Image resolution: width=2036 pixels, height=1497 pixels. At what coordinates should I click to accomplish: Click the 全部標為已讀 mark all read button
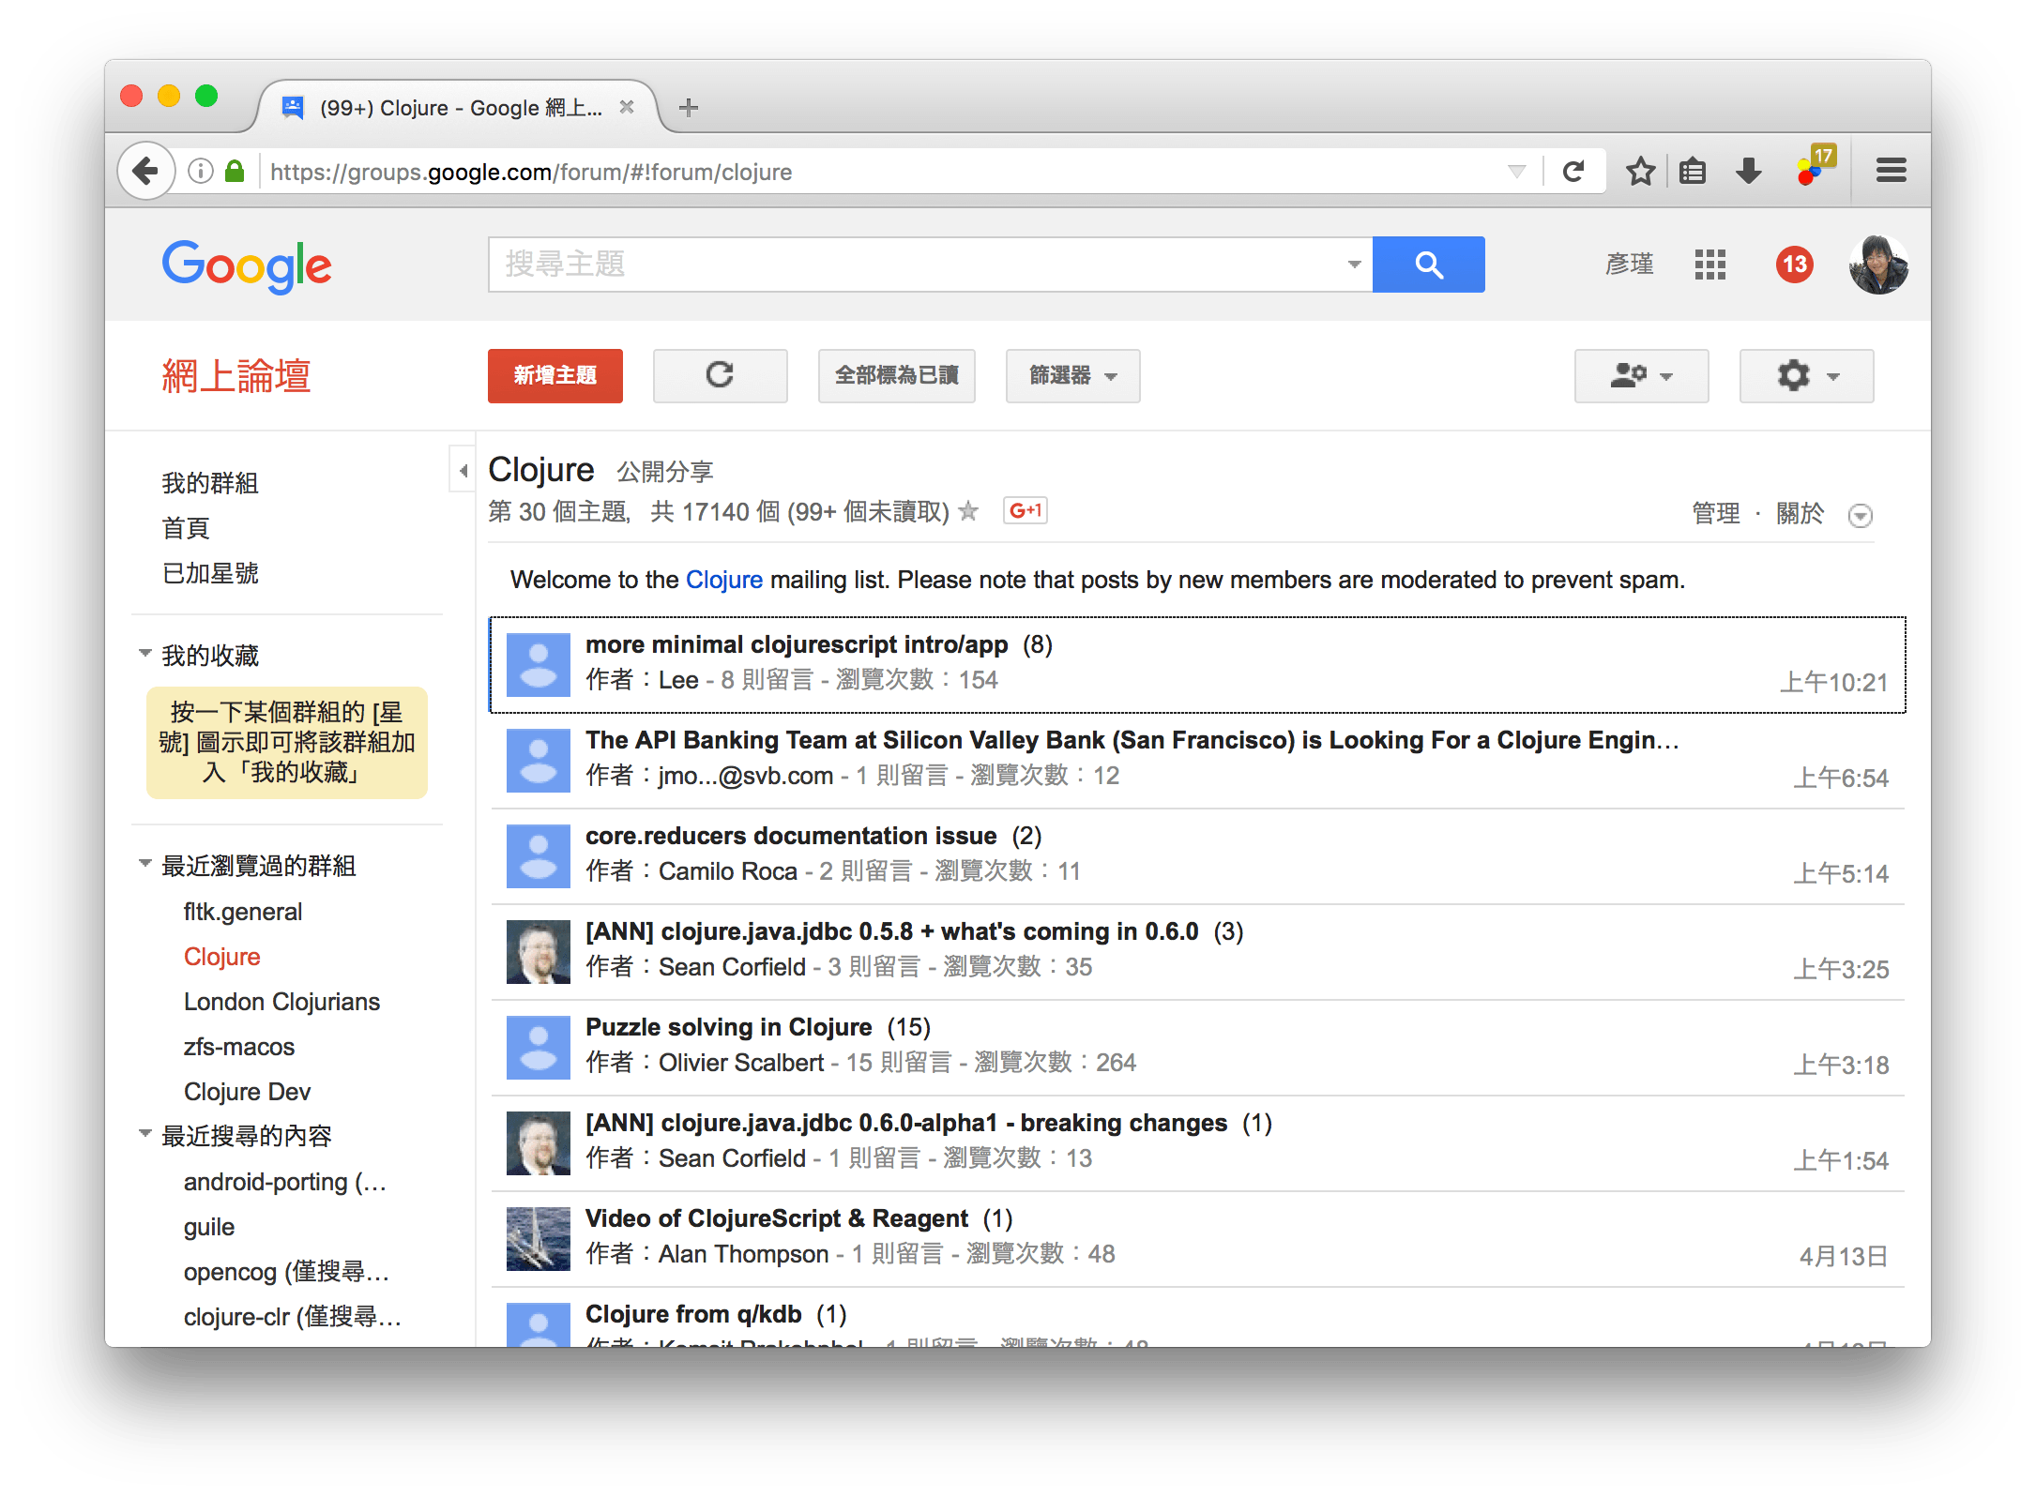point(896,376)
